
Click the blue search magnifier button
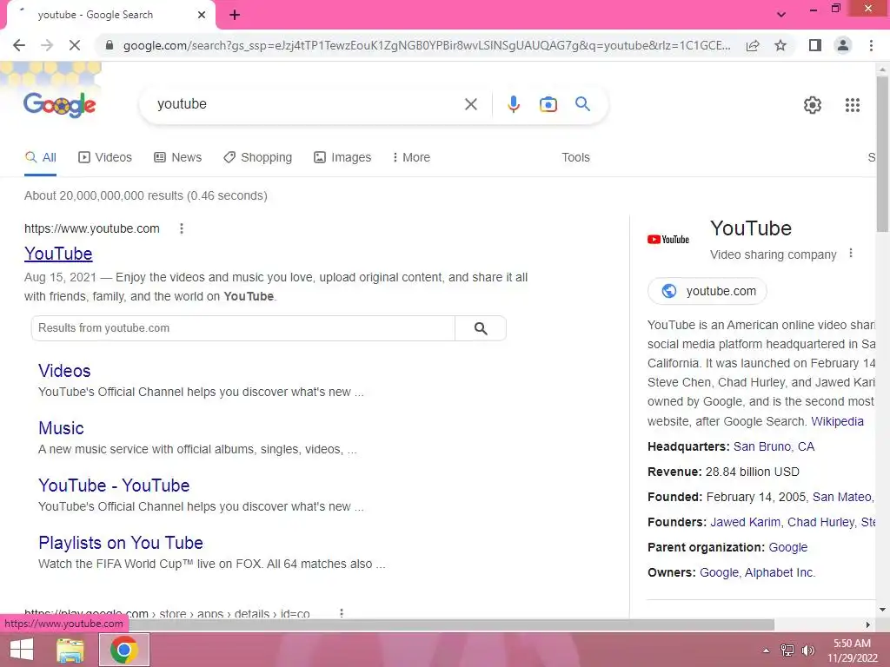[x=582, y=104]
